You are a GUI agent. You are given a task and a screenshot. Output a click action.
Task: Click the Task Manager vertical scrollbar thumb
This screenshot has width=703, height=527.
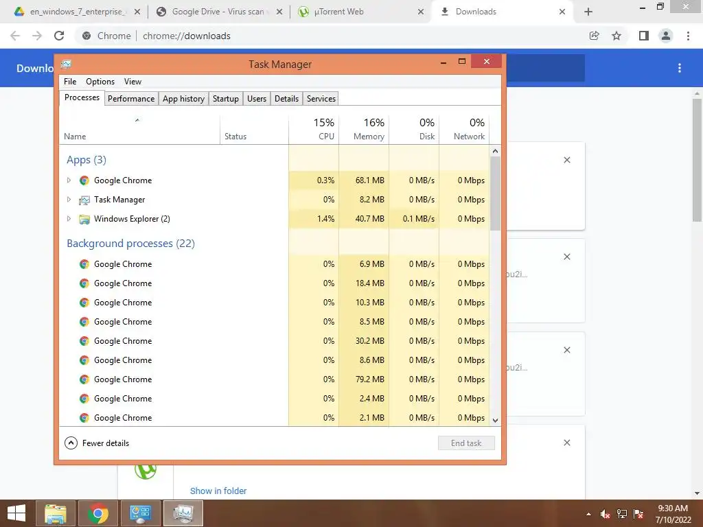click(x=496, y=193)
